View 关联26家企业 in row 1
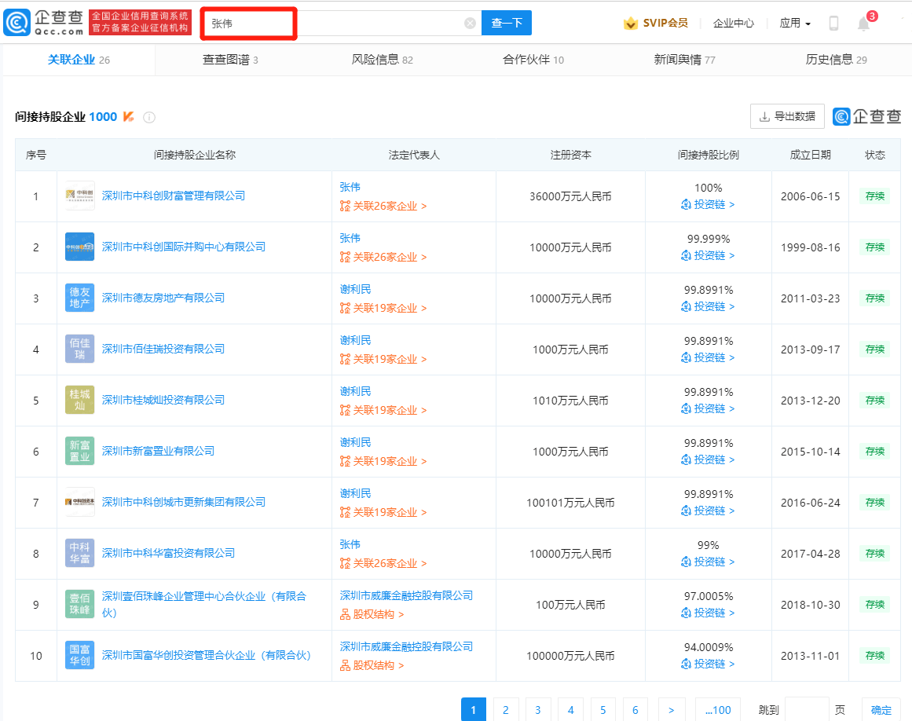The width and height of the screenshot is (912, 721). coord(384,207)
